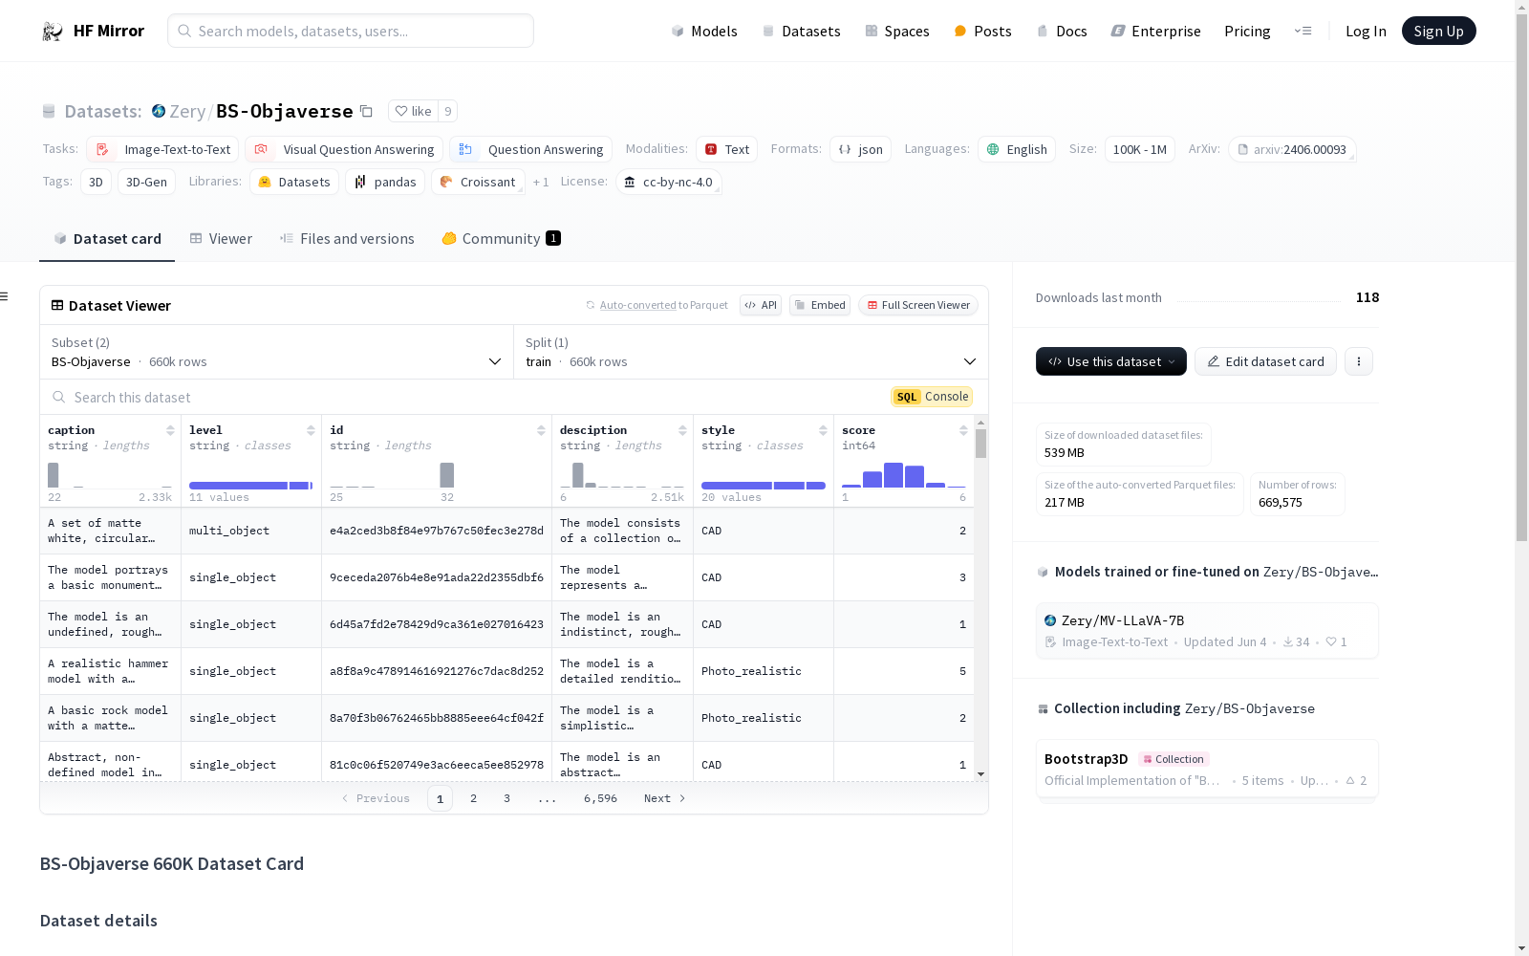
Task: Click the Embed button
Action: pyautogui.click(x=820, y=305)
